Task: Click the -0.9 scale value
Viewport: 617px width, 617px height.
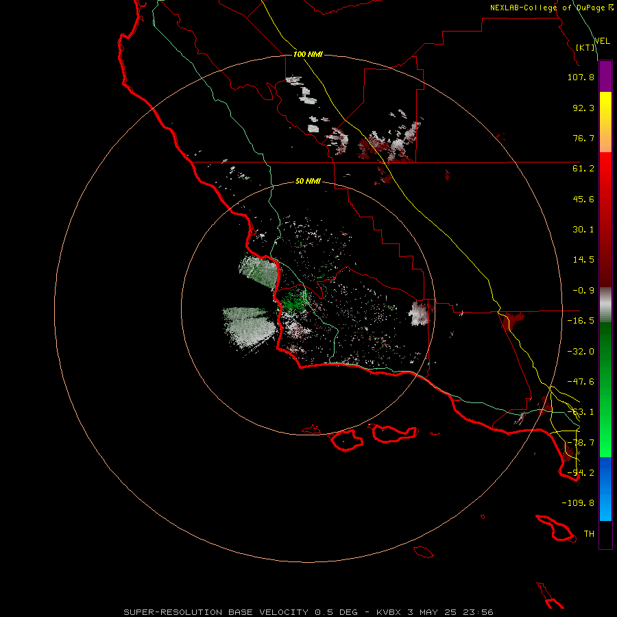Action: pos(583,291)
